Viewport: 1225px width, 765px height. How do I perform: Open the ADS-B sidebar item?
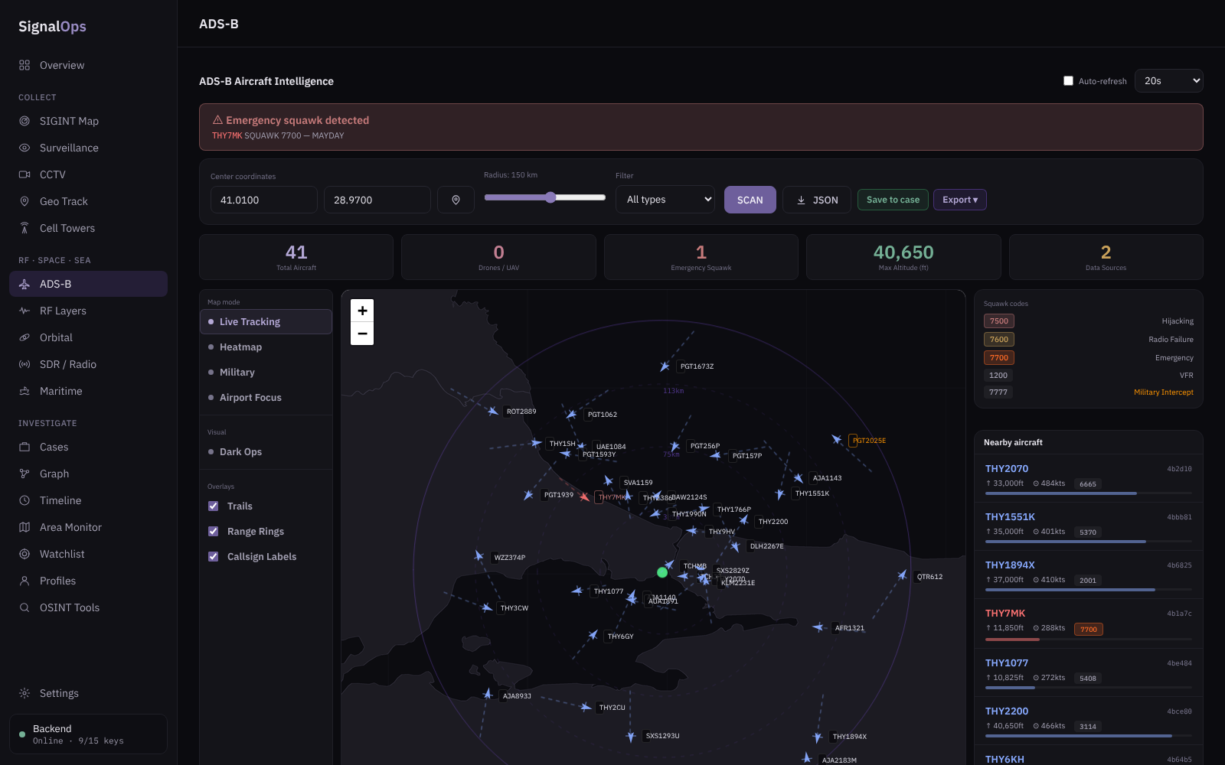(x=88, y=284)
